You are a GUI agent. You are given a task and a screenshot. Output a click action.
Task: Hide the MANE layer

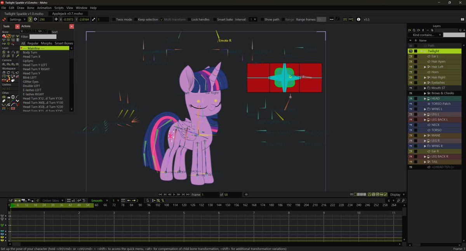tap(410, 135)
